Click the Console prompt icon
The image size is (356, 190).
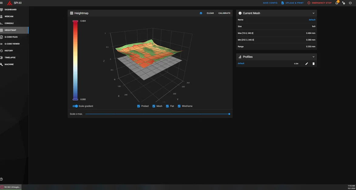point(1,23)
